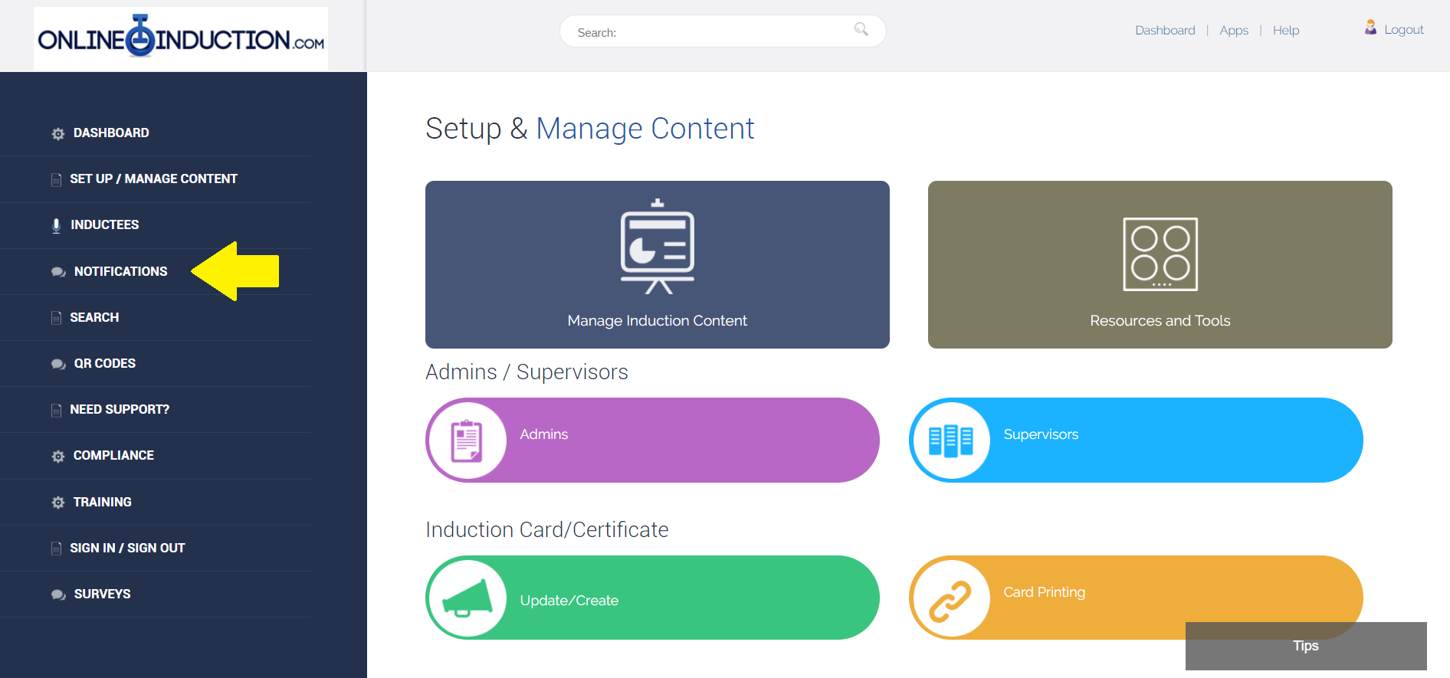This screenshot has width=1450, height=678.
Task: Click the Tips button
Action: 1305,646
